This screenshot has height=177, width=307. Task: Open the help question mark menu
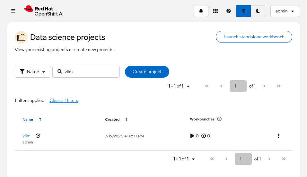tap(229, 11)
